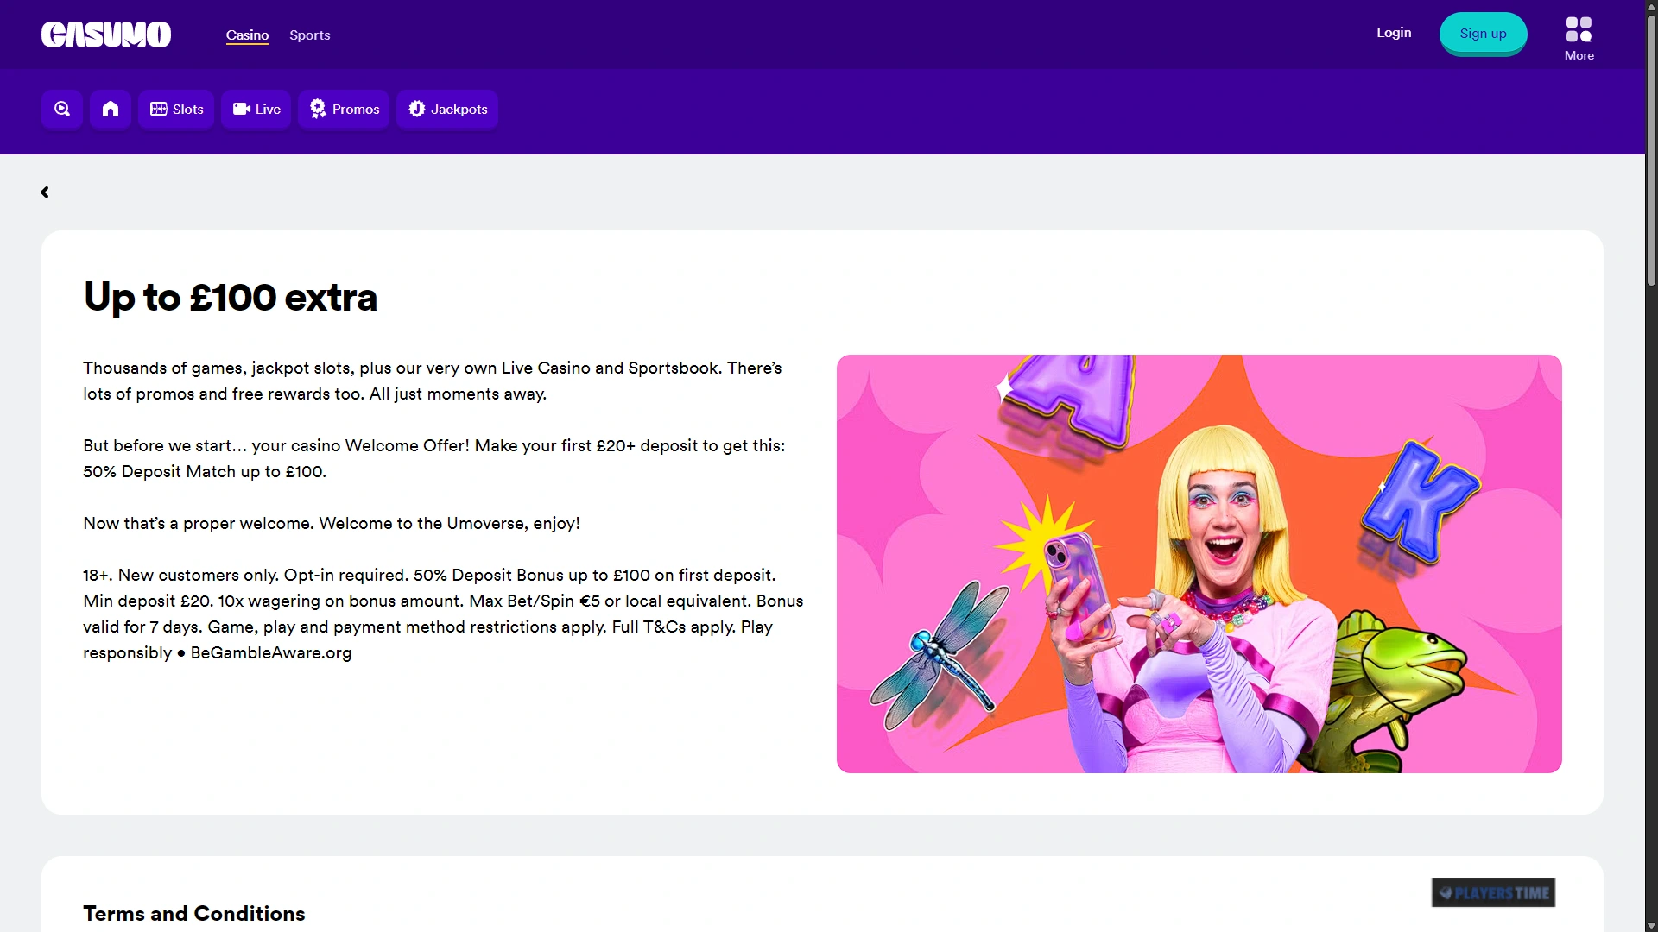Open the search icon button

tap(62, 109)
